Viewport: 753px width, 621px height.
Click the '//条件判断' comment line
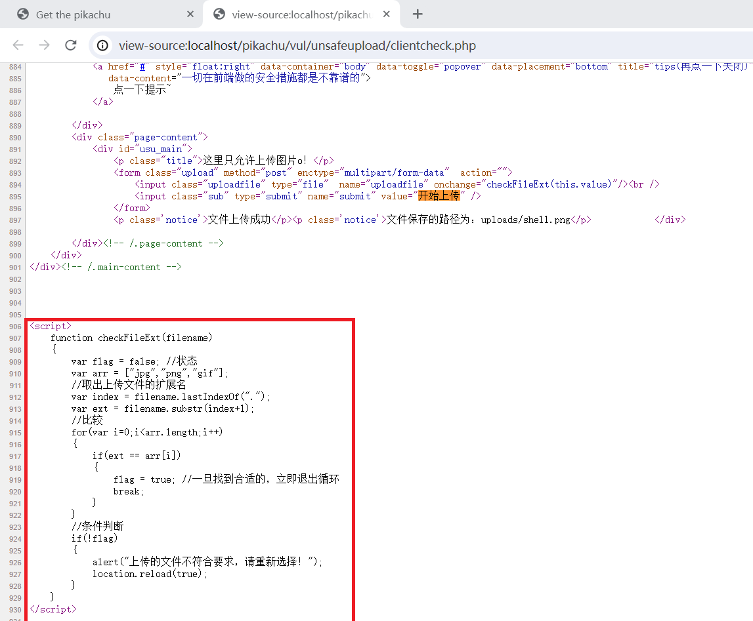point(97,527)
